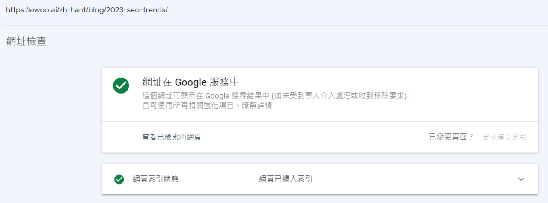Click the small green checkmark beside 網頁索引狀態
The width and height of the screenshot is (548, 203).
tap(119, 179)
